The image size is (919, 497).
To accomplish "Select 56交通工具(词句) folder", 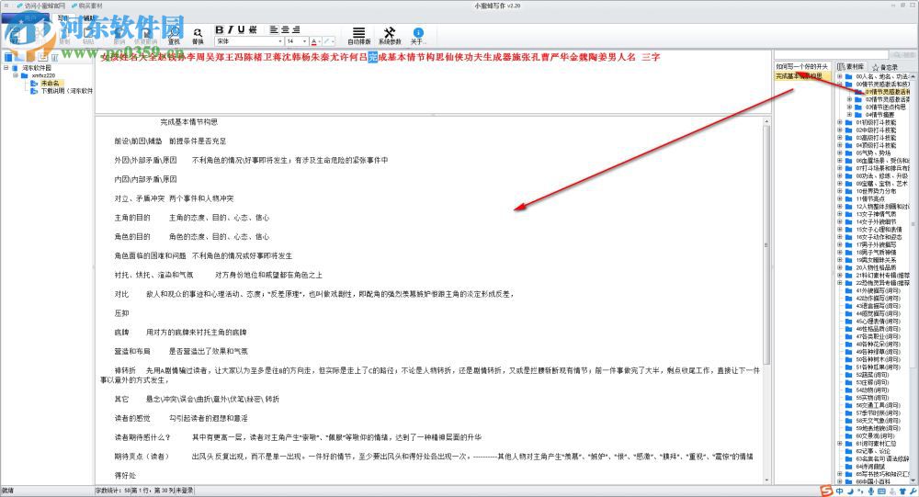I will (878, 405).
